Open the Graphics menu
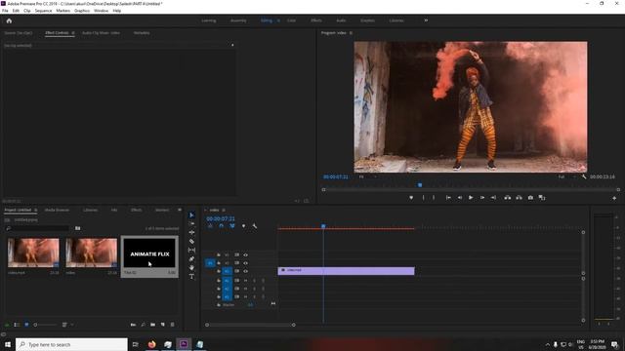The width and height of the screenshot is (625, 351). coord(82,11)
